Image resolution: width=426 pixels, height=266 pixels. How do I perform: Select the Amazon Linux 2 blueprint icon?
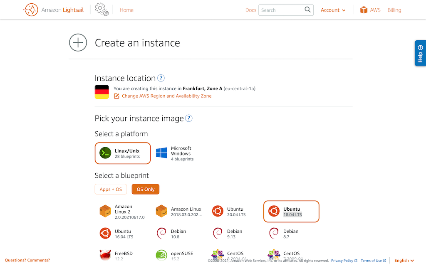105,211
